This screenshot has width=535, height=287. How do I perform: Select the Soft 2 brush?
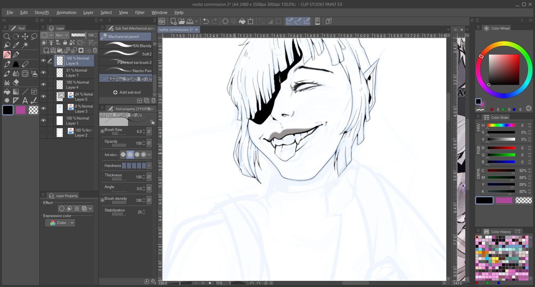[126, 54]
